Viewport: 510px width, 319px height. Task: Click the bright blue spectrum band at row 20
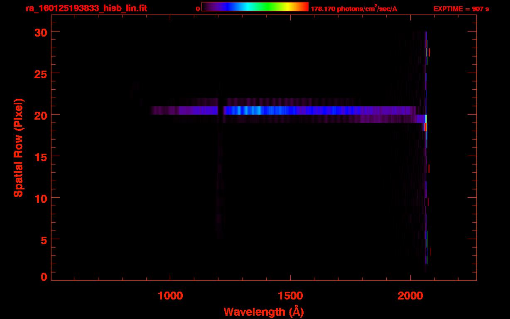pyautogui.click(x=284, y=110)
